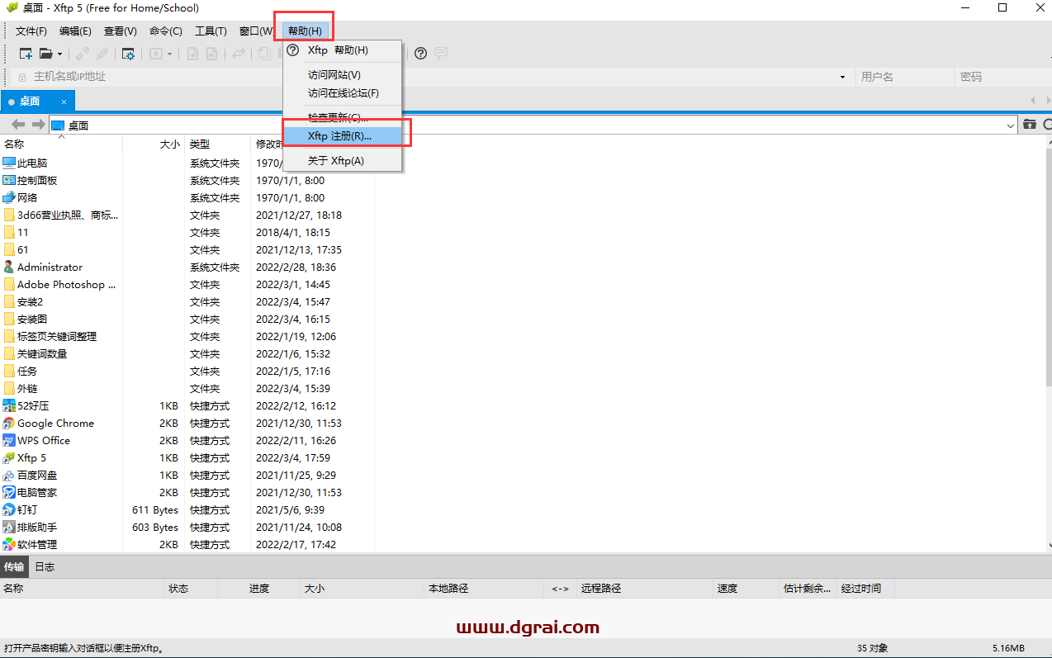1052x658 pixels.
Task: Expand the play button dropdown arrow
Action: 169,54
